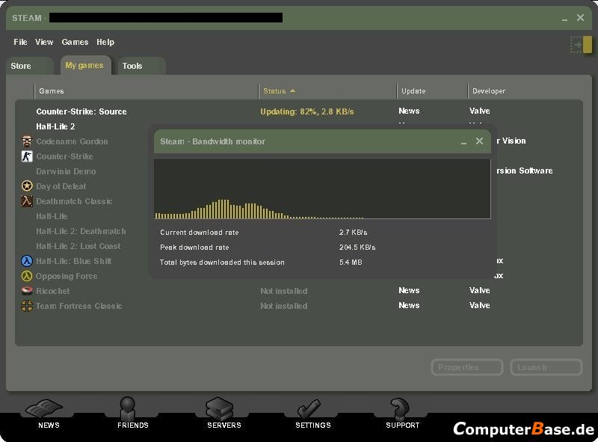This screenshot has height=442, width=598.
Task: Sort by the Games column header
Action: [x=147, y=90]
